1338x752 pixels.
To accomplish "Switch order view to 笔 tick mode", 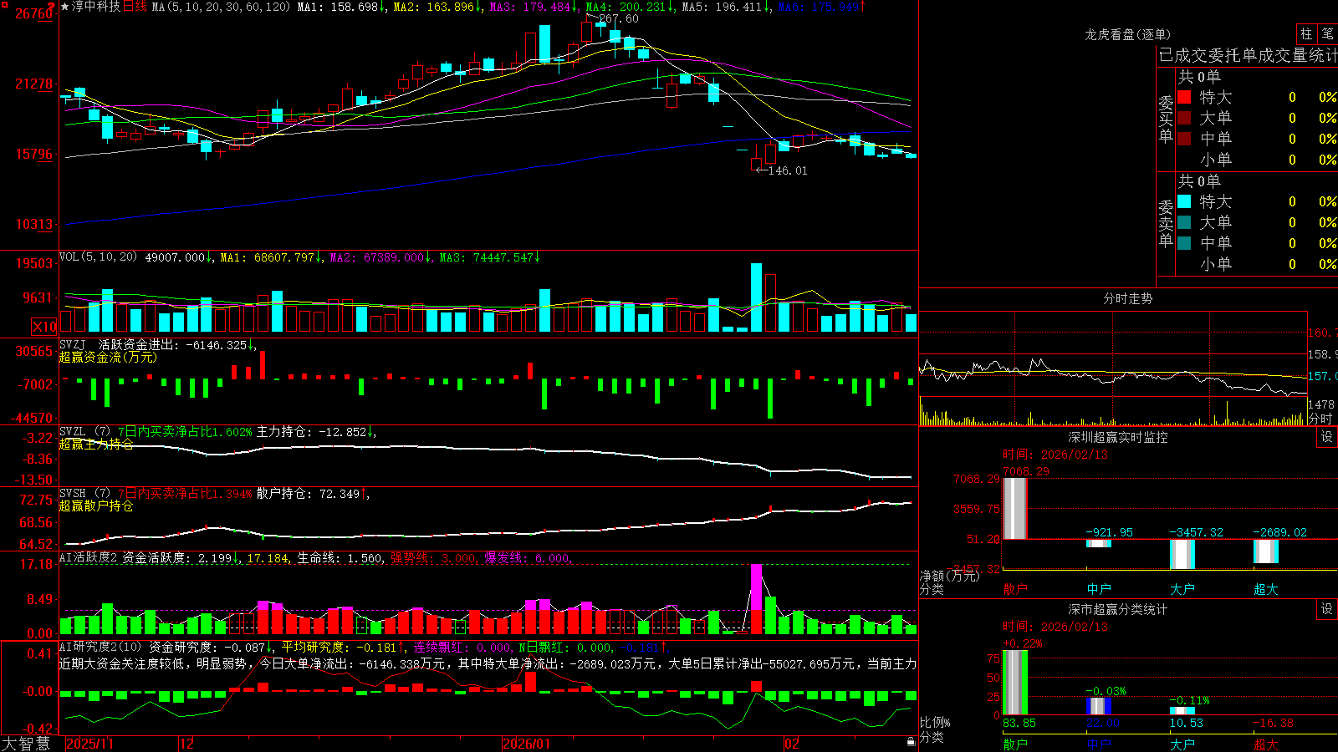I will click(x=1328, y=34).
